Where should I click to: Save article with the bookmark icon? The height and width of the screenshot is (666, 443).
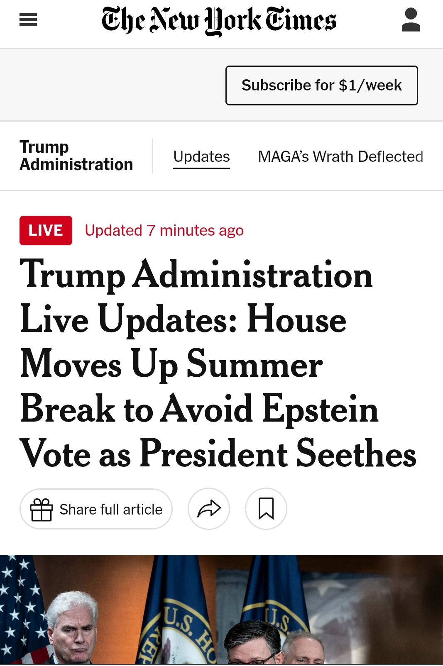pyautogui.click(x=266, y=509)
